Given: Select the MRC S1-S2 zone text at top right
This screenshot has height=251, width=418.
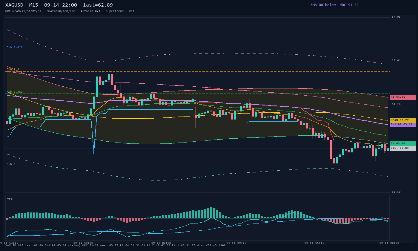Looking at the screenshot, I should (349, 5).
